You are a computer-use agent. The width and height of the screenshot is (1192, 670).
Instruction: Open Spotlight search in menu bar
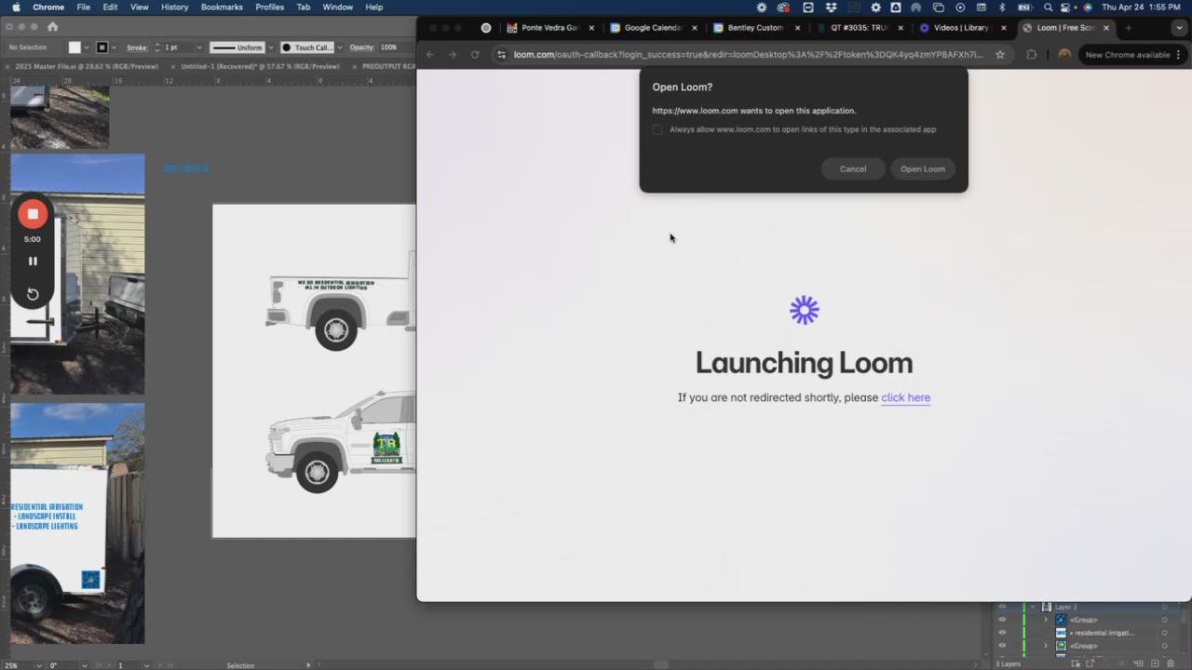click(1049, 7)
